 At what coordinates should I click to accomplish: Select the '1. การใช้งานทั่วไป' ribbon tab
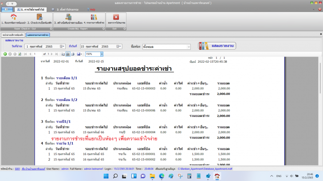pos(31,9)
